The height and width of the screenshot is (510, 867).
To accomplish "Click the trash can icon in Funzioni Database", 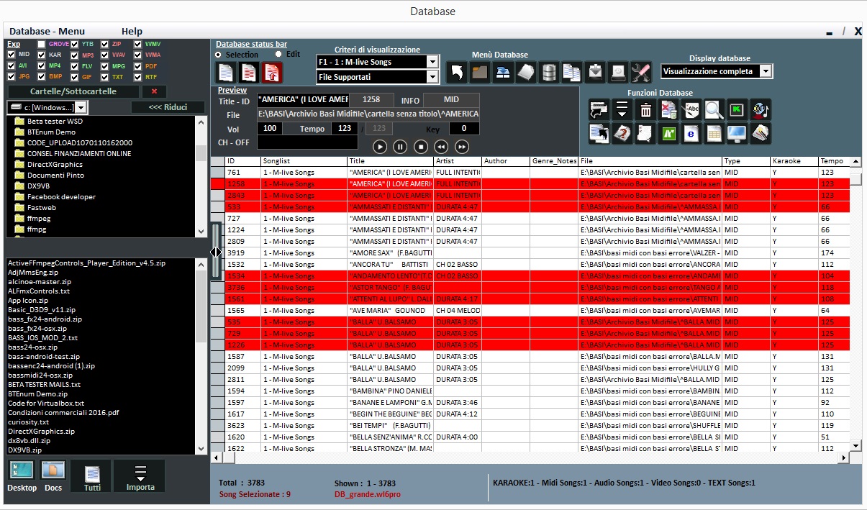I will [x=646, y=109].
